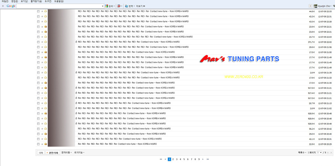
Task: Click the envelope icon of the 20:31 email
Action: coord(45,139)
